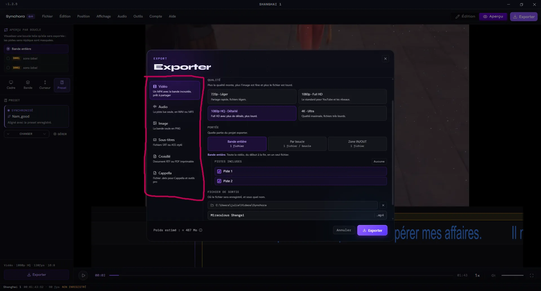Click the NON ENREGISTRÉ status text

coord(74,287)
